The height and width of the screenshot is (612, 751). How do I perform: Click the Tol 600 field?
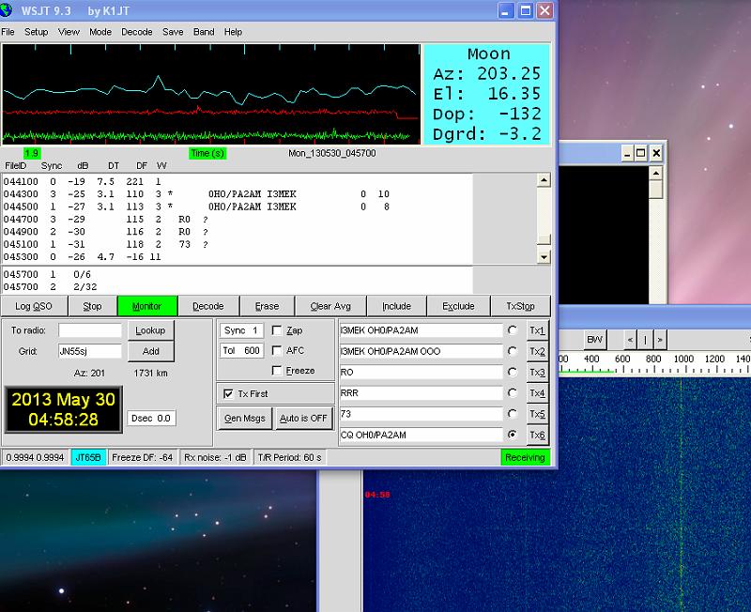click(x=241, y=350)
